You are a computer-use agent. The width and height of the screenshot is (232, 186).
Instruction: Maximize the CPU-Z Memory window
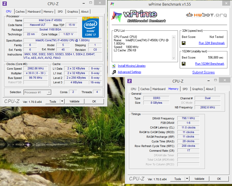coord(216,80)
